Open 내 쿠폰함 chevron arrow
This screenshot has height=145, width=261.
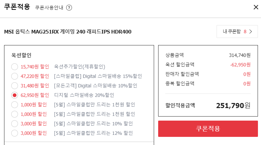[x=251, y=32]
